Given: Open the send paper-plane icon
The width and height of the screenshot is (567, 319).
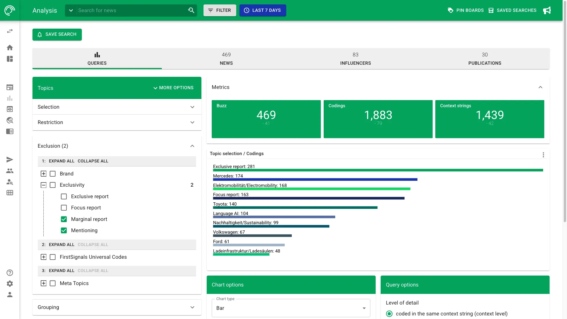Looking at the screenshot, I should [x=10, y=160].
